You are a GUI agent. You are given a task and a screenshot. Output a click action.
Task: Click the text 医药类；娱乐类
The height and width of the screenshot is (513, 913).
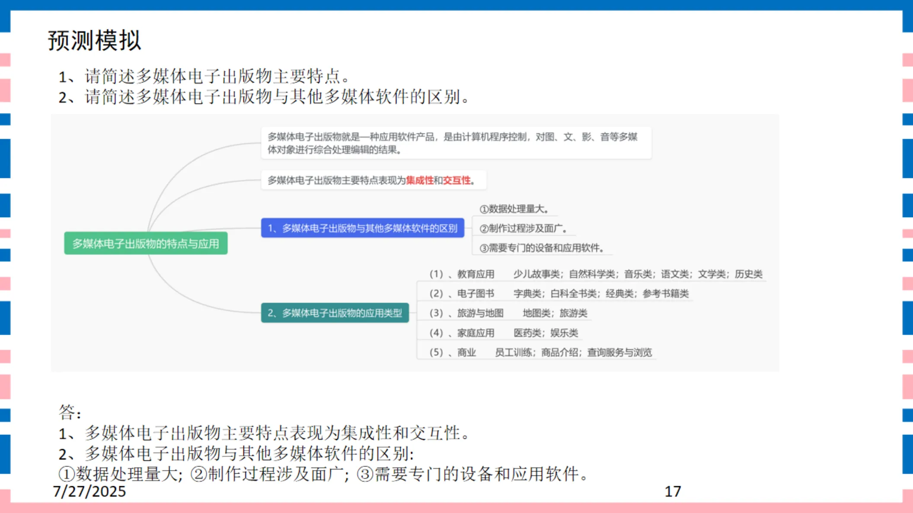click(x=546, y=333)
